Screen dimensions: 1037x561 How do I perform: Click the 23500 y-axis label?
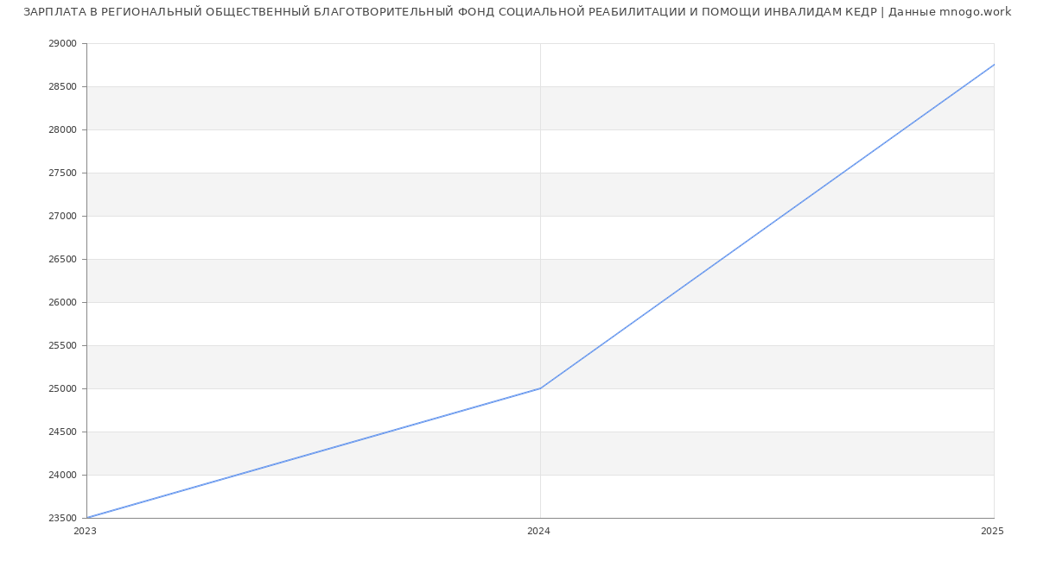tap(62, 519)
